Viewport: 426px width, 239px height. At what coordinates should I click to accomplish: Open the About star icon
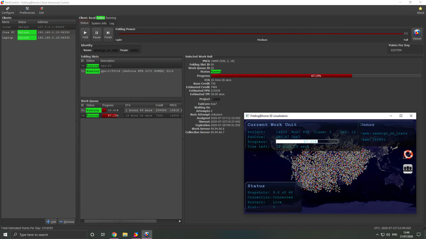[x=420, y=10]
